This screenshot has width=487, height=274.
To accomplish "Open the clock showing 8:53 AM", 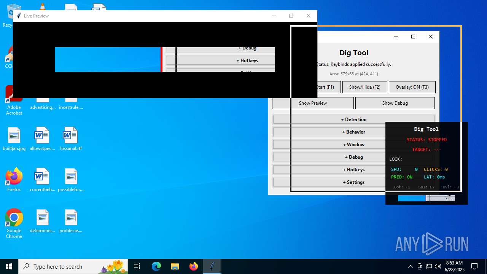I will [454, 266].
